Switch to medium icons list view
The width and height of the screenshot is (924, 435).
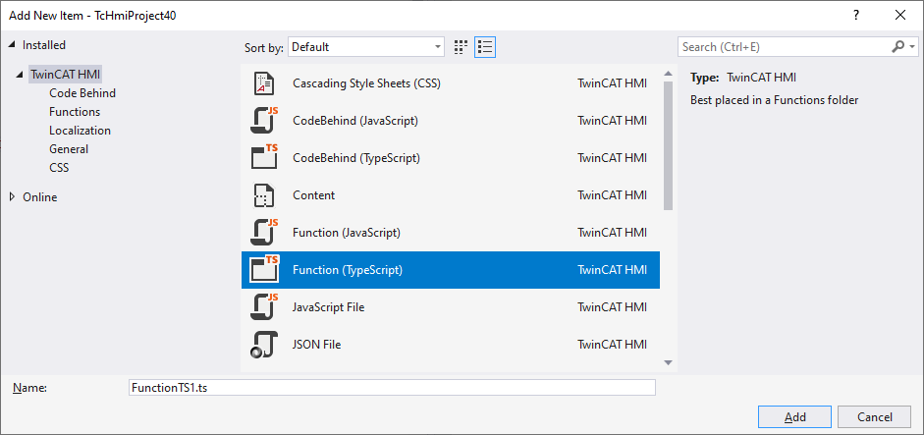pos(485,47)
